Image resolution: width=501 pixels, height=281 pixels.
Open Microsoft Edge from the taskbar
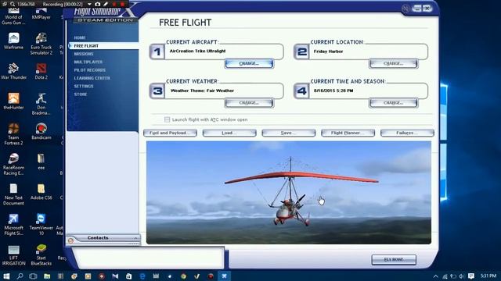[142, 276]
